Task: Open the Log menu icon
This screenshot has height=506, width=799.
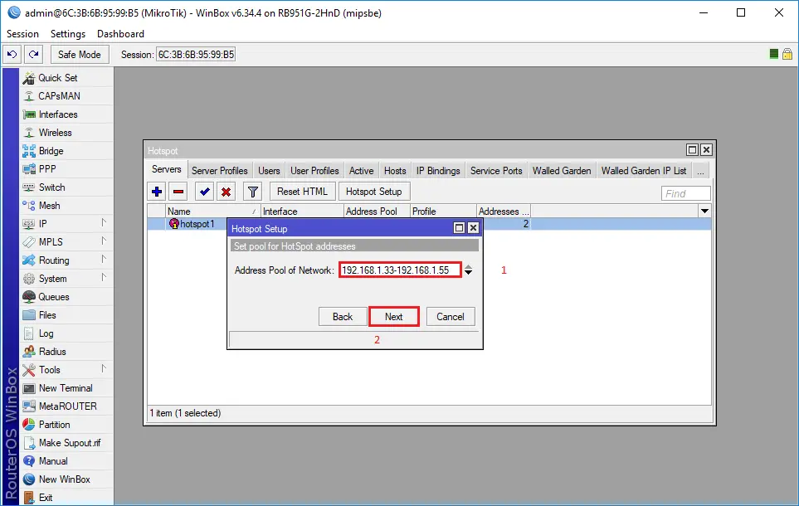Action: [x=29, y=333]
